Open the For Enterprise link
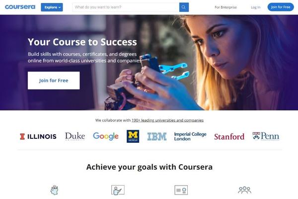 click(225, 7)
